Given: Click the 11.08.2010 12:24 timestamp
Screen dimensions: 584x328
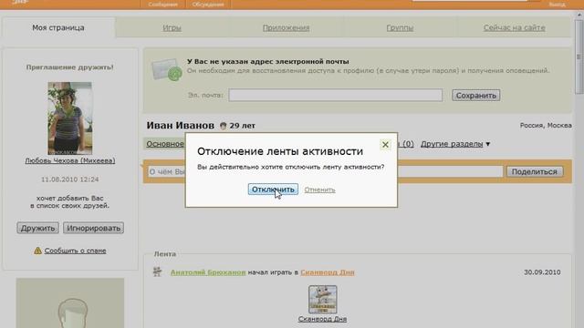Looking at the screenshot, I should pyautogui.click(x=70, y=179).
